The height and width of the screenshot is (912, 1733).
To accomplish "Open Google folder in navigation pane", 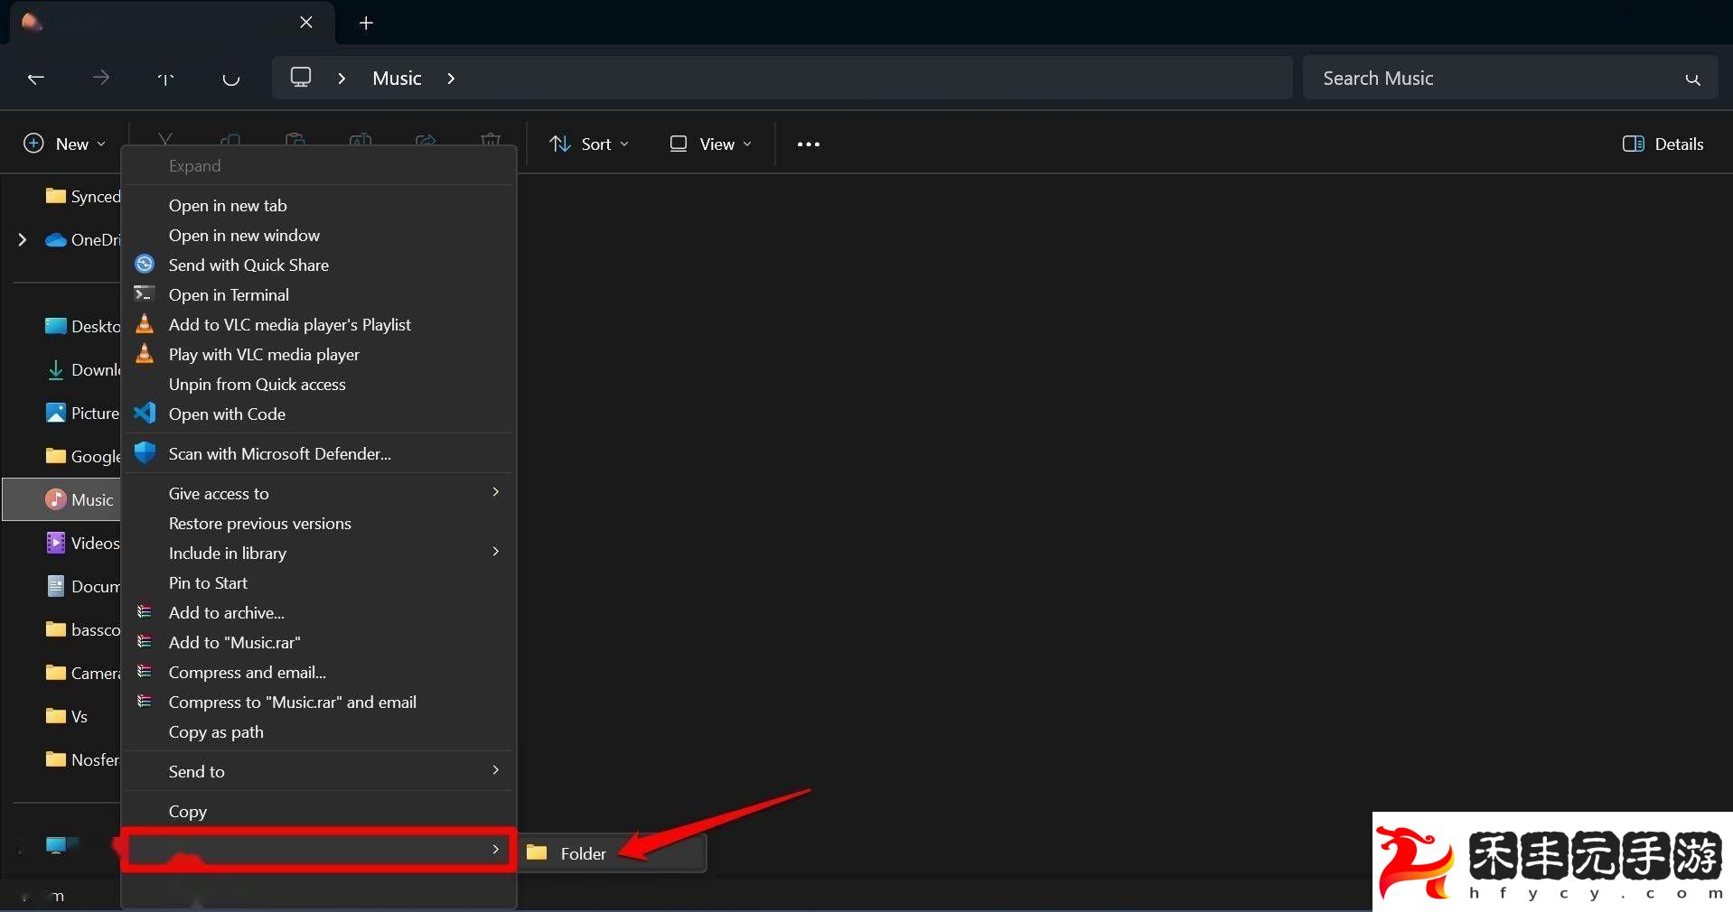I will point(82,456).
